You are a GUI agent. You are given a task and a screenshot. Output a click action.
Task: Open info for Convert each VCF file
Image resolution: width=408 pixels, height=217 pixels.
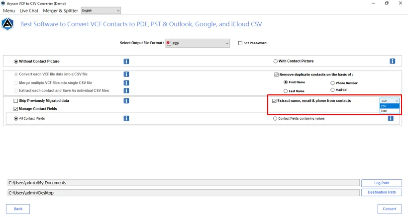(126, 74)
